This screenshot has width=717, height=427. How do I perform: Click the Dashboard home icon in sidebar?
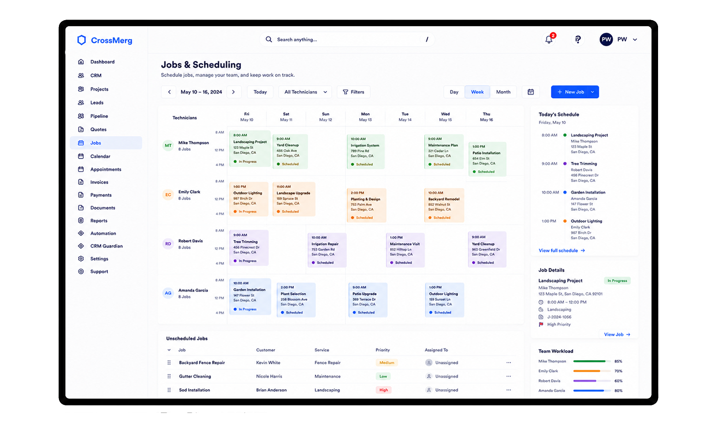pyautogui.click(x=81, y=62)
